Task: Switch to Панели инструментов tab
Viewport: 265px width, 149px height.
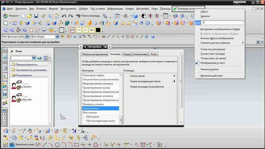Action: tap(95, 54)
